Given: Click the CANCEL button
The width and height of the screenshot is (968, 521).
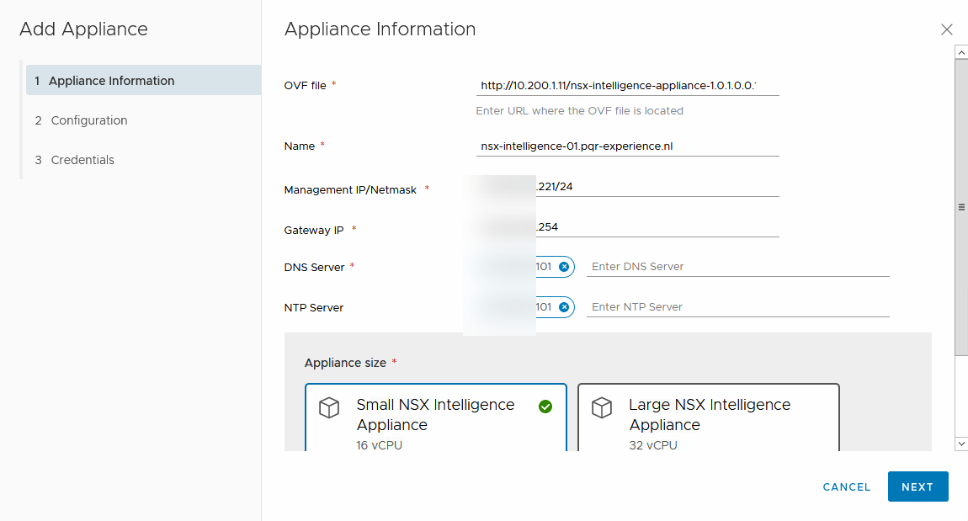Looking at the screenshot, I should 846,486.
